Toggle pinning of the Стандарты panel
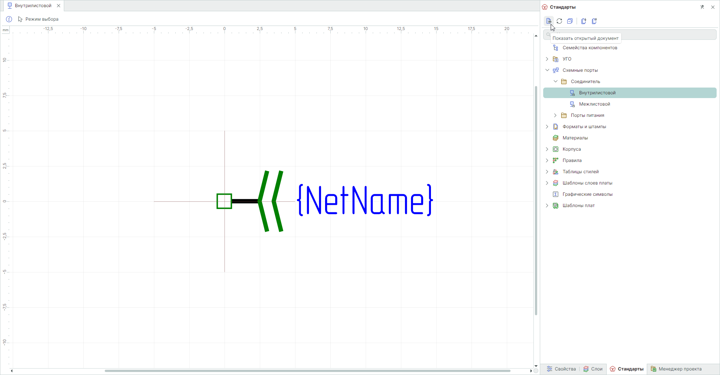 pos(702,7)
